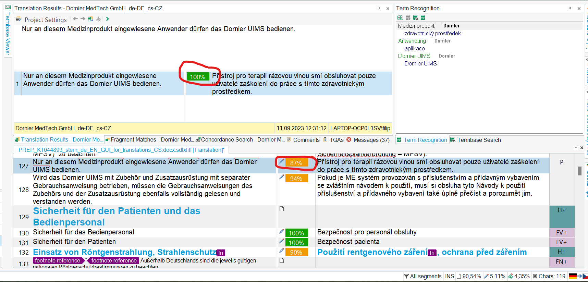Click empty target cell of segment 129
Screen dimensions: 588x282
coord(432,217)
